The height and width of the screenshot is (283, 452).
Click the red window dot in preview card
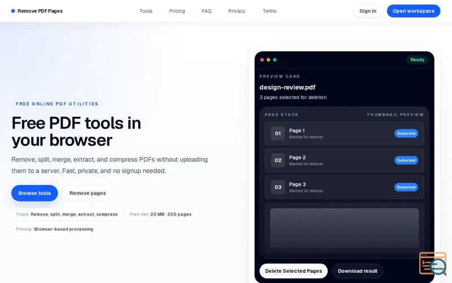262,60
